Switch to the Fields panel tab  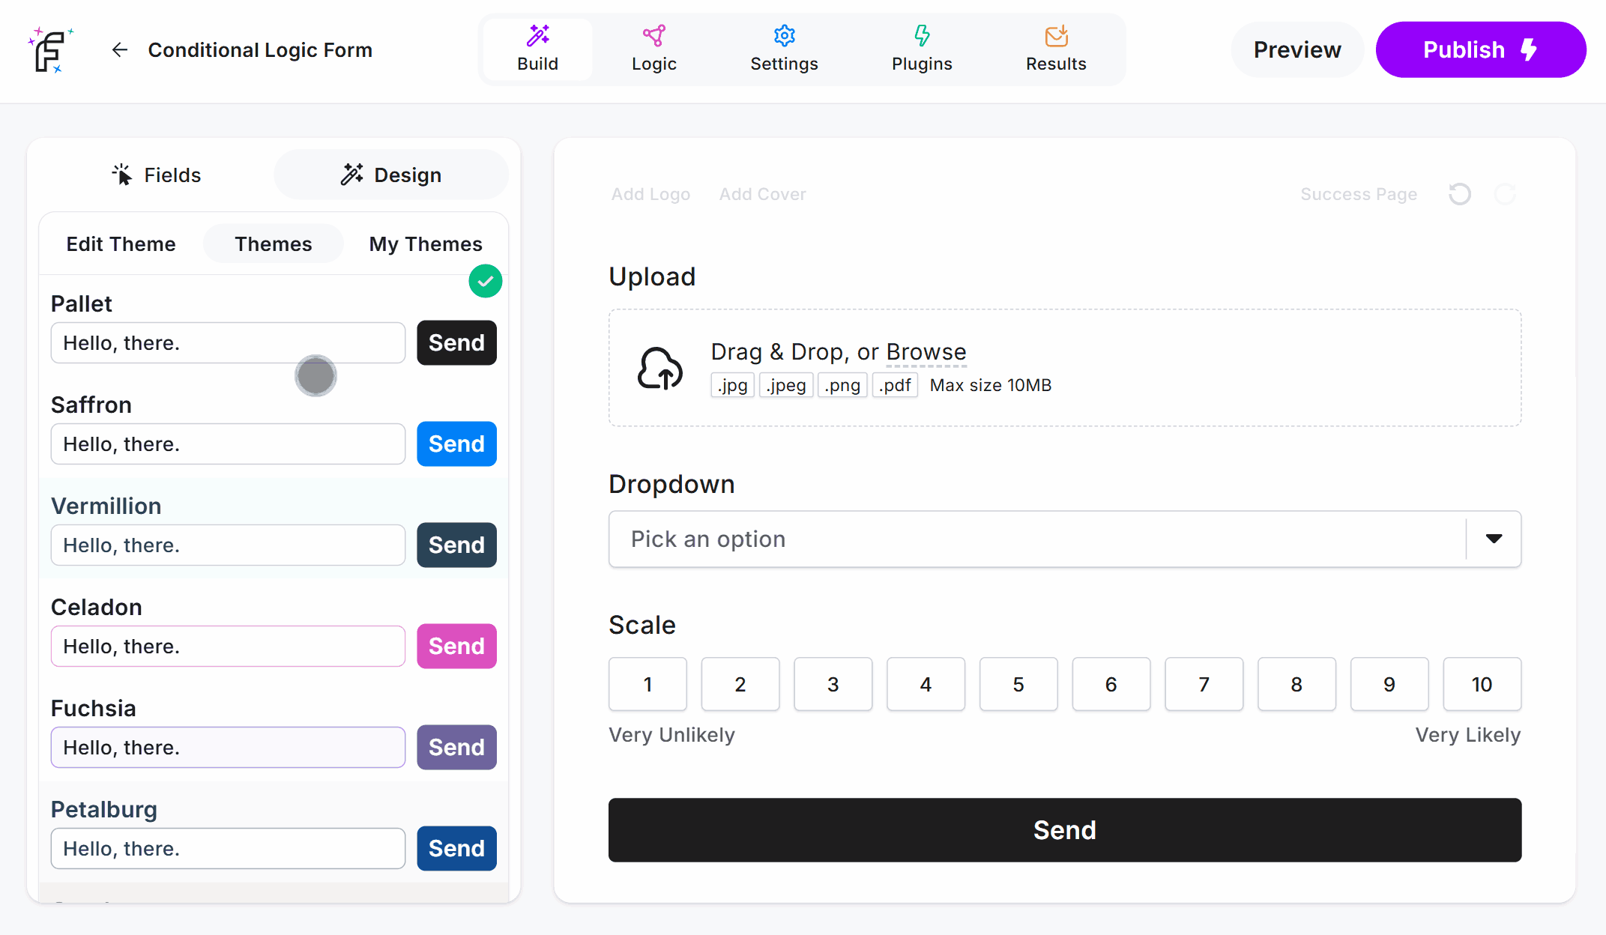point(157,175)
